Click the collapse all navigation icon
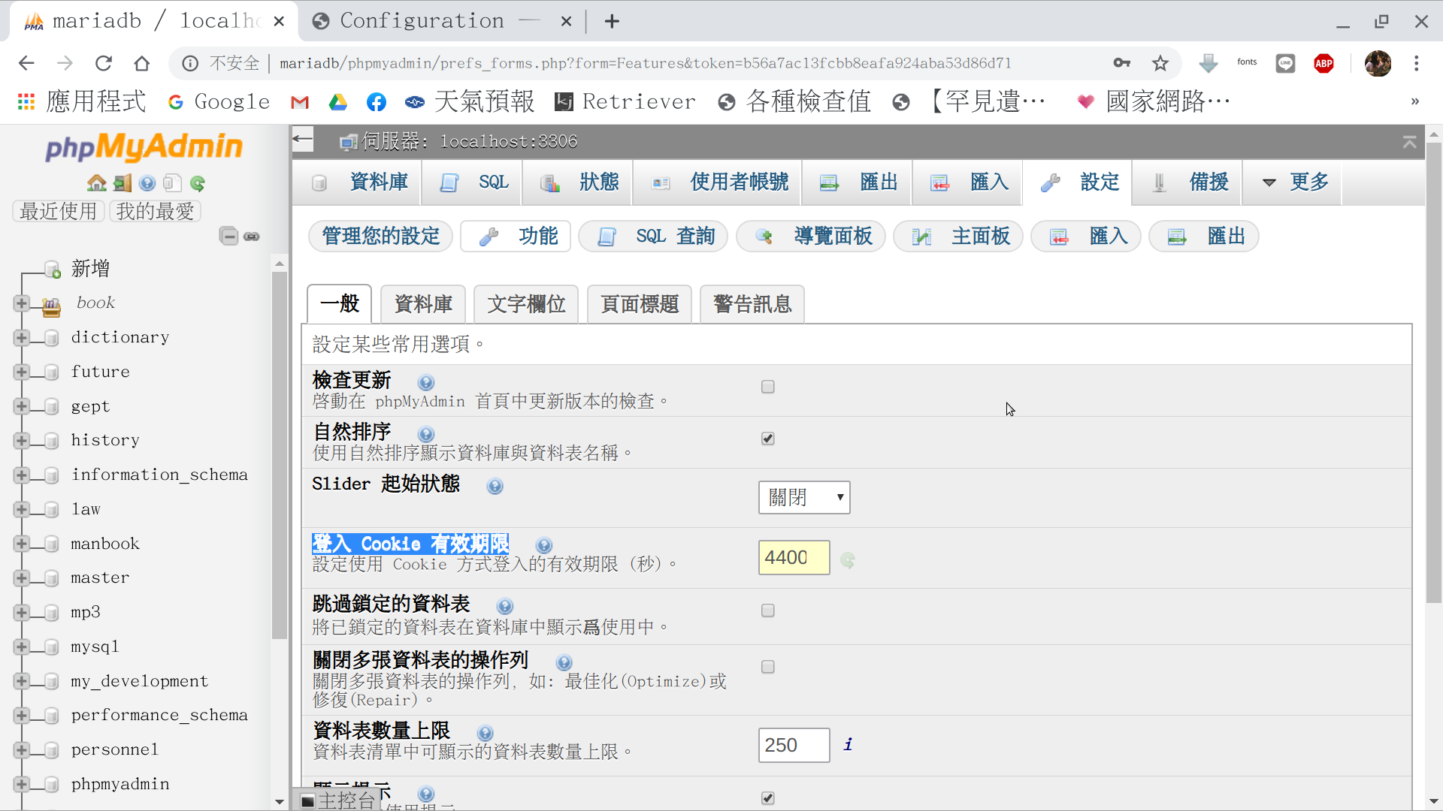 click(x=228, y=236)
